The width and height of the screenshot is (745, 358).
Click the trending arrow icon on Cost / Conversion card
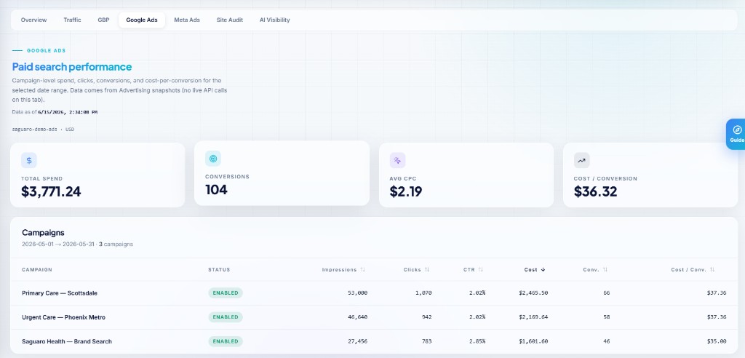click(x=581, y=160)
